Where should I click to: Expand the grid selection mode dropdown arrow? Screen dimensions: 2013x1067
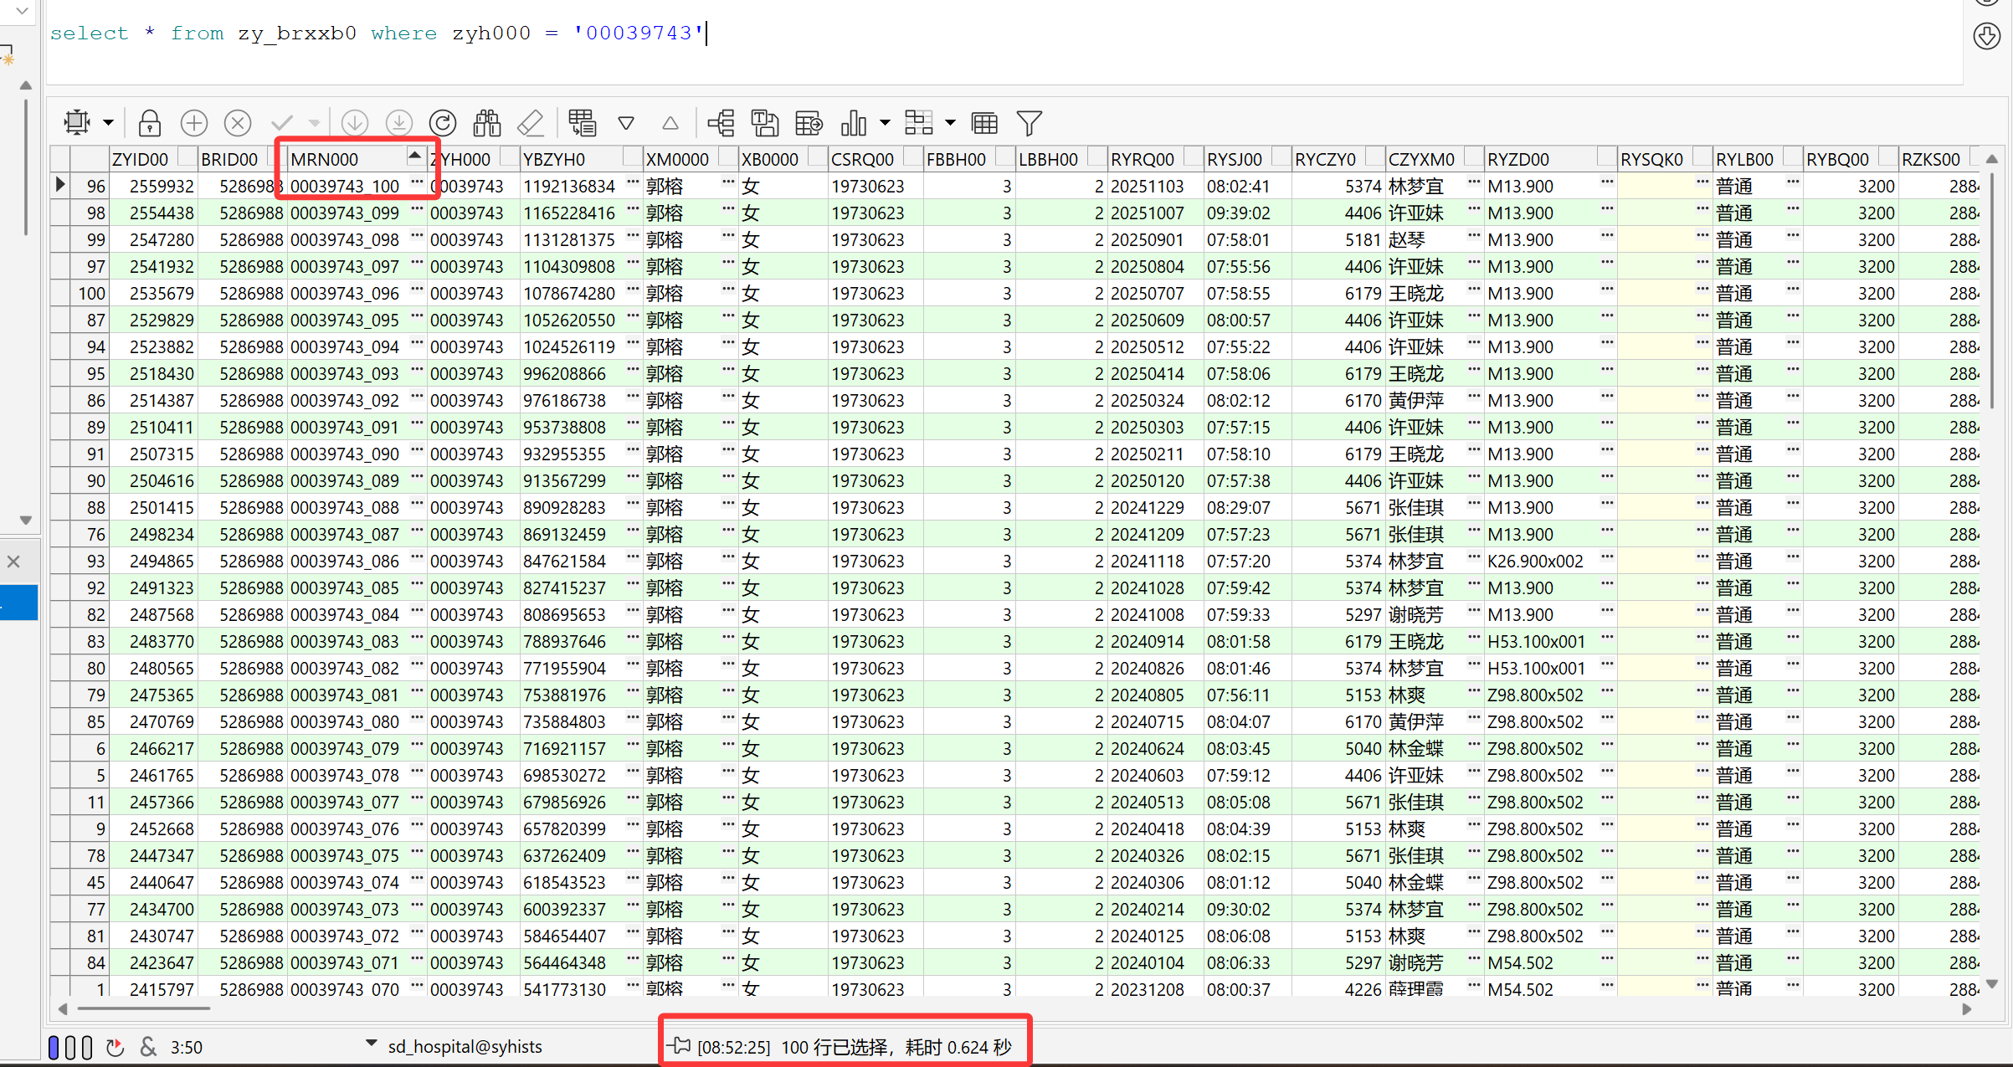tap(108, 123)
